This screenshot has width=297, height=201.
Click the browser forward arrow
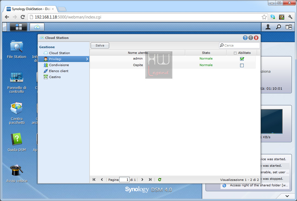click(x=15, y=17)
